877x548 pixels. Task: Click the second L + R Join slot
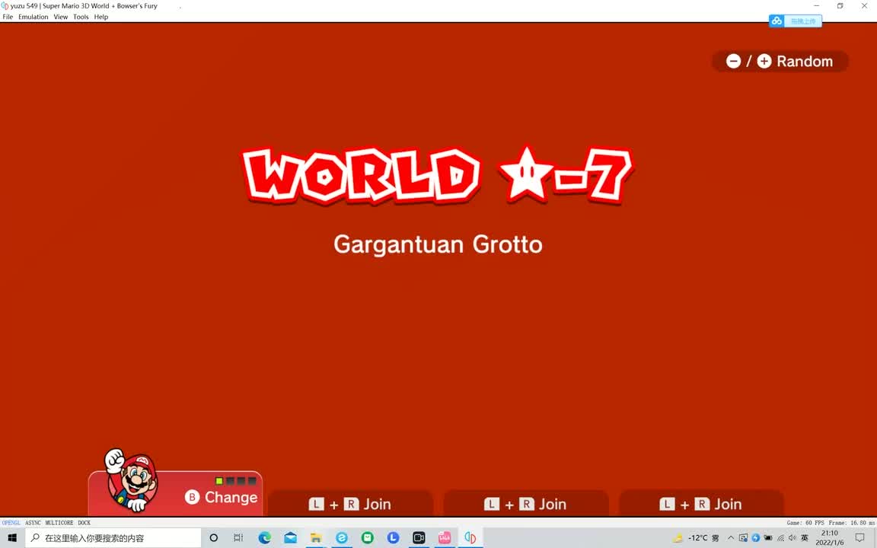[525, 504]
